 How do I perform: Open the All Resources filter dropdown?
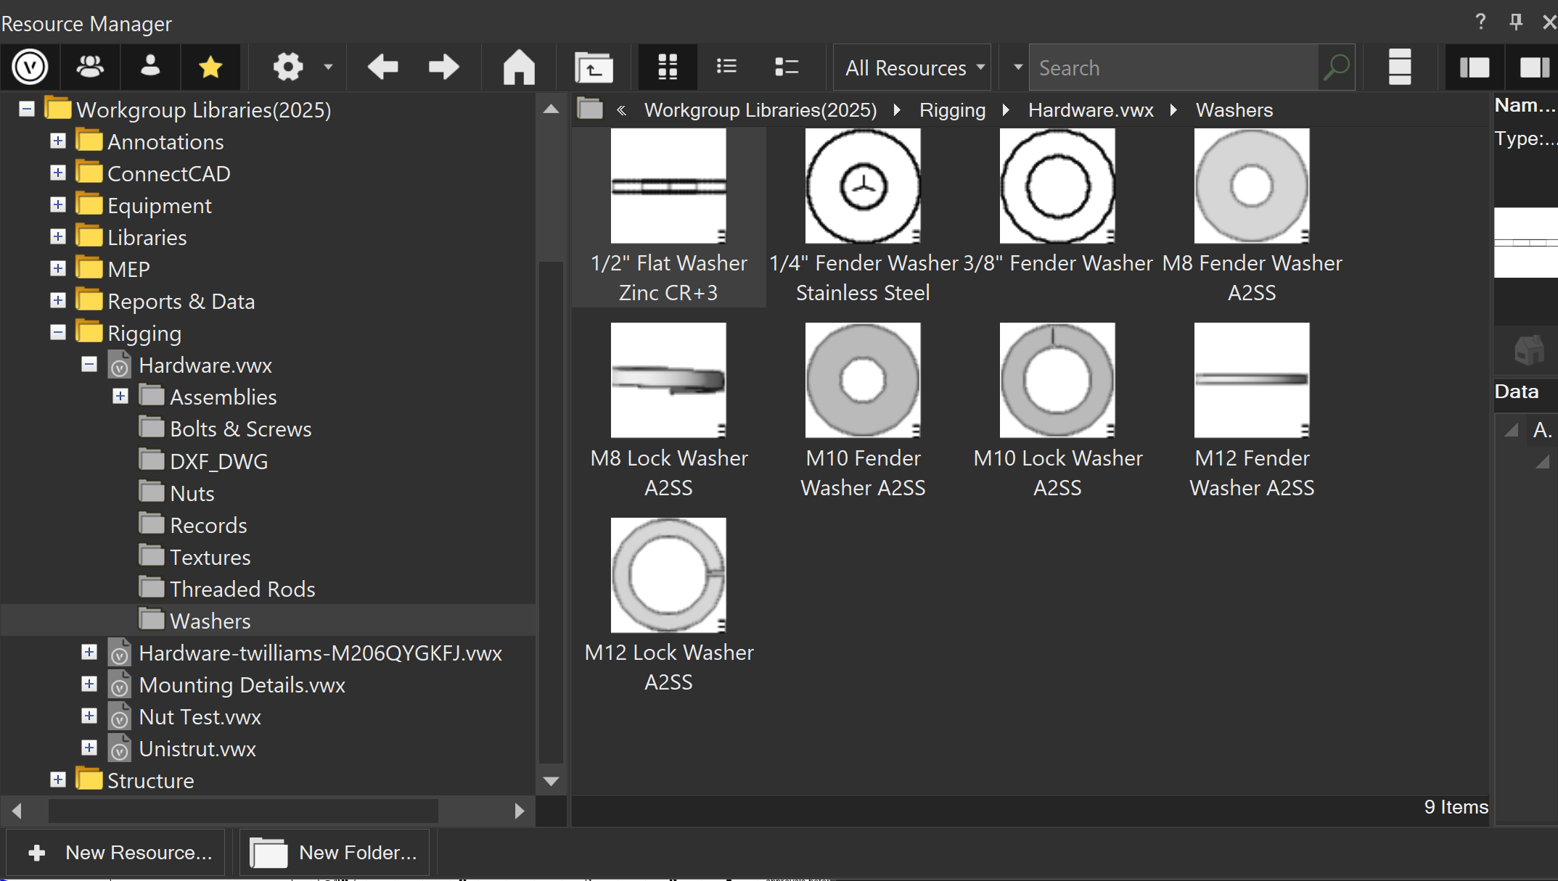911,67
